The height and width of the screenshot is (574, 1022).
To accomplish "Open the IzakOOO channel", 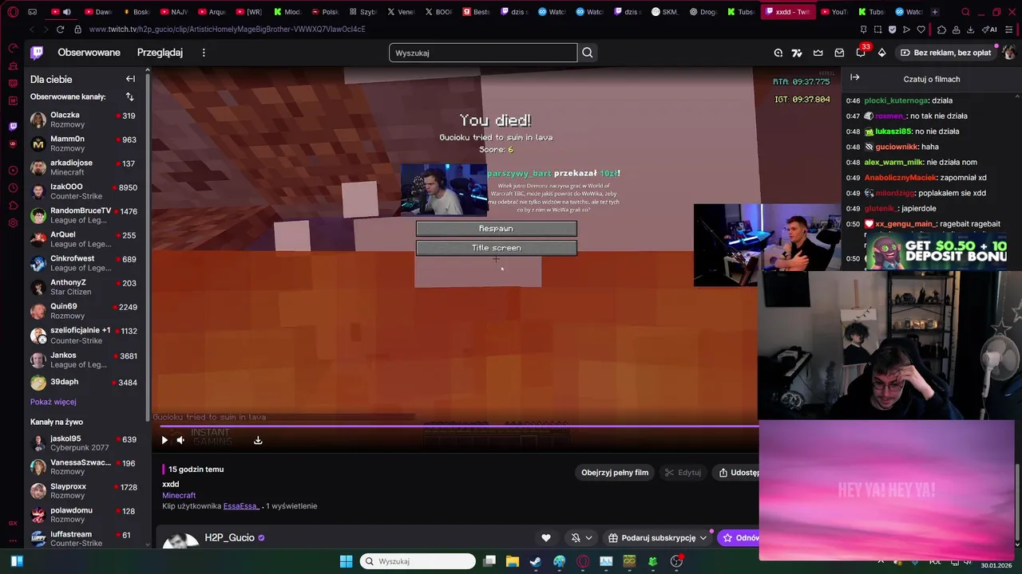I will [88, 191].
